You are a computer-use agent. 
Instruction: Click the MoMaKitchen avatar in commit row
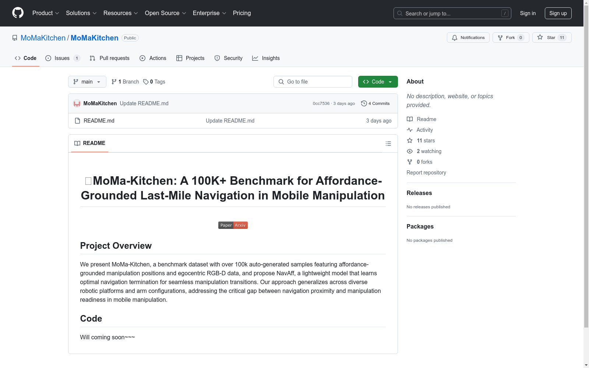coord(77,103)
